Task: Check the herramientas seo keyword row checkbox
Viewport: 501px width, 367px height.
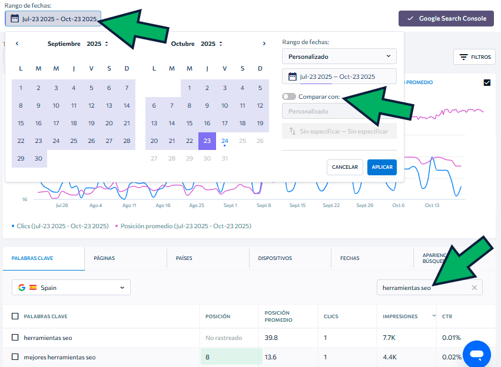Action: point(15,338)
